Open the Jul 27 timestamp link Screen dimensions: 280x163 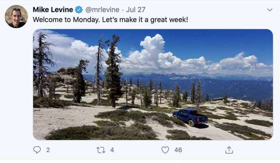[x=136, y=10]
